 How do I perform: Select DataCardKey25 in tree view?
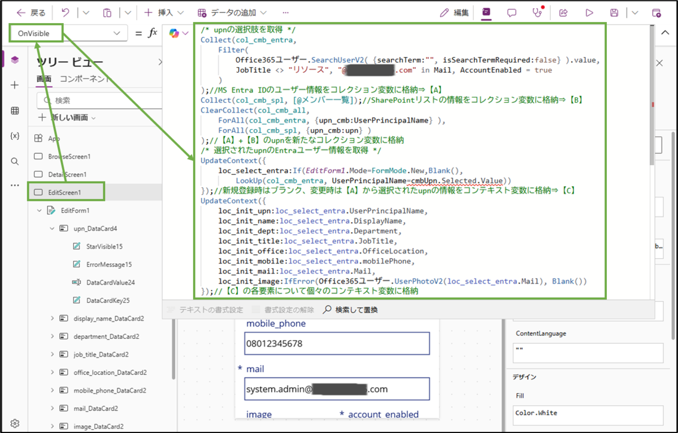pyautogui.click(x=107, y=301)
